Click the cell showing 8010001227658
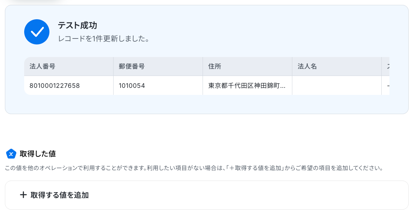The width and height of the screenshot is (415, 217). (x=69, y=85)
